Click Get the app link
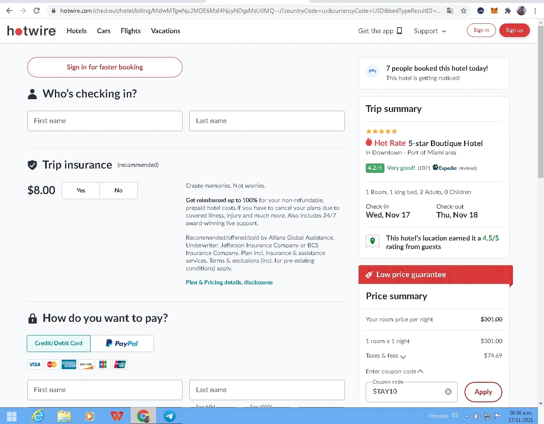This screenshot has height=424, width=544. pos(380,31)
